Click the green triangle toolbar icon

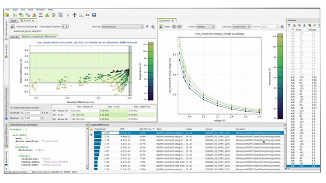[47, 15]
